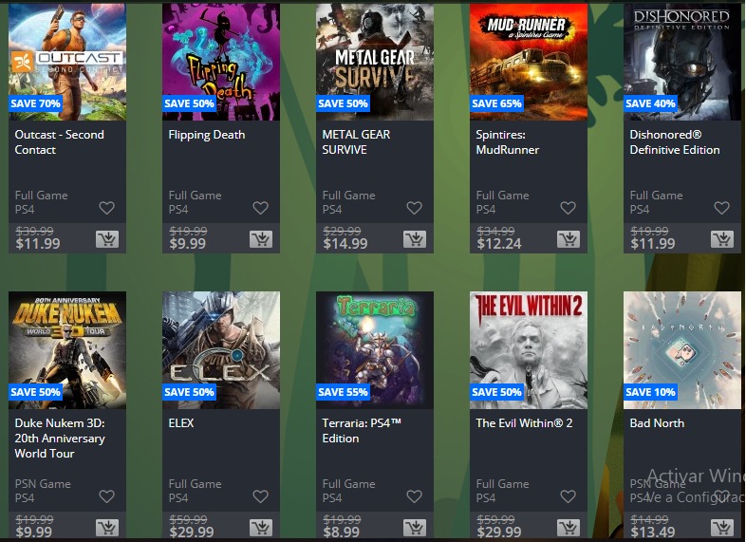The width and height of the screenshot is (746, 542).
Task: Add METAL GEAR SURVIVE to cart
Action: (415, 239)
